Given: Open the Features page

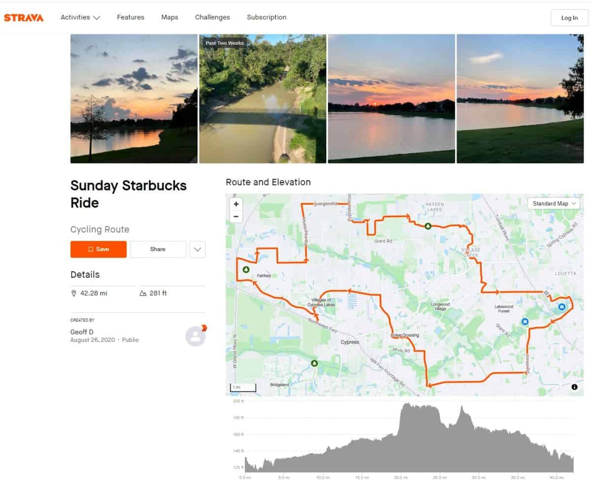Looking at the screenshot, I should click(x=131, y=17).
